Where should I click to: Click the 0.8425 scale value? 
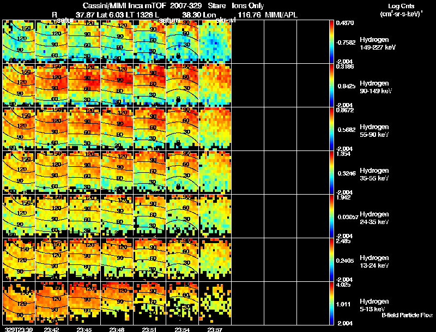pos(347,86)
